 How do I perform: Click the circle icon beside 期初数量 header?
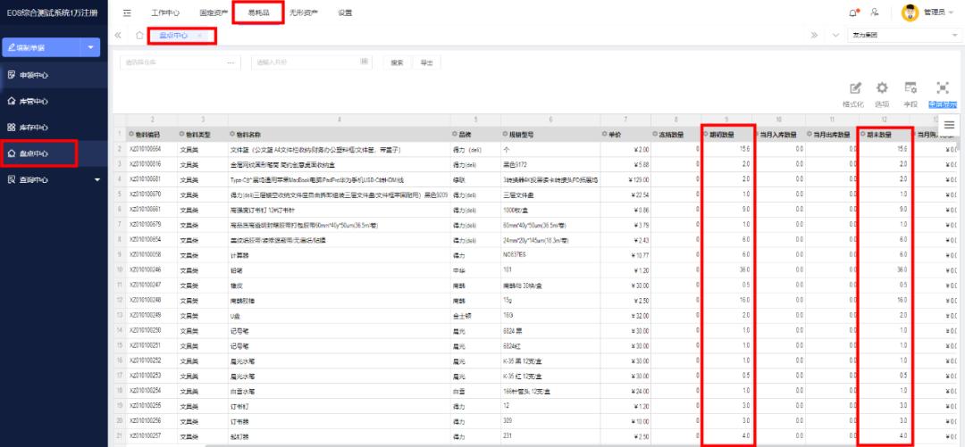[x=706, y=134]
